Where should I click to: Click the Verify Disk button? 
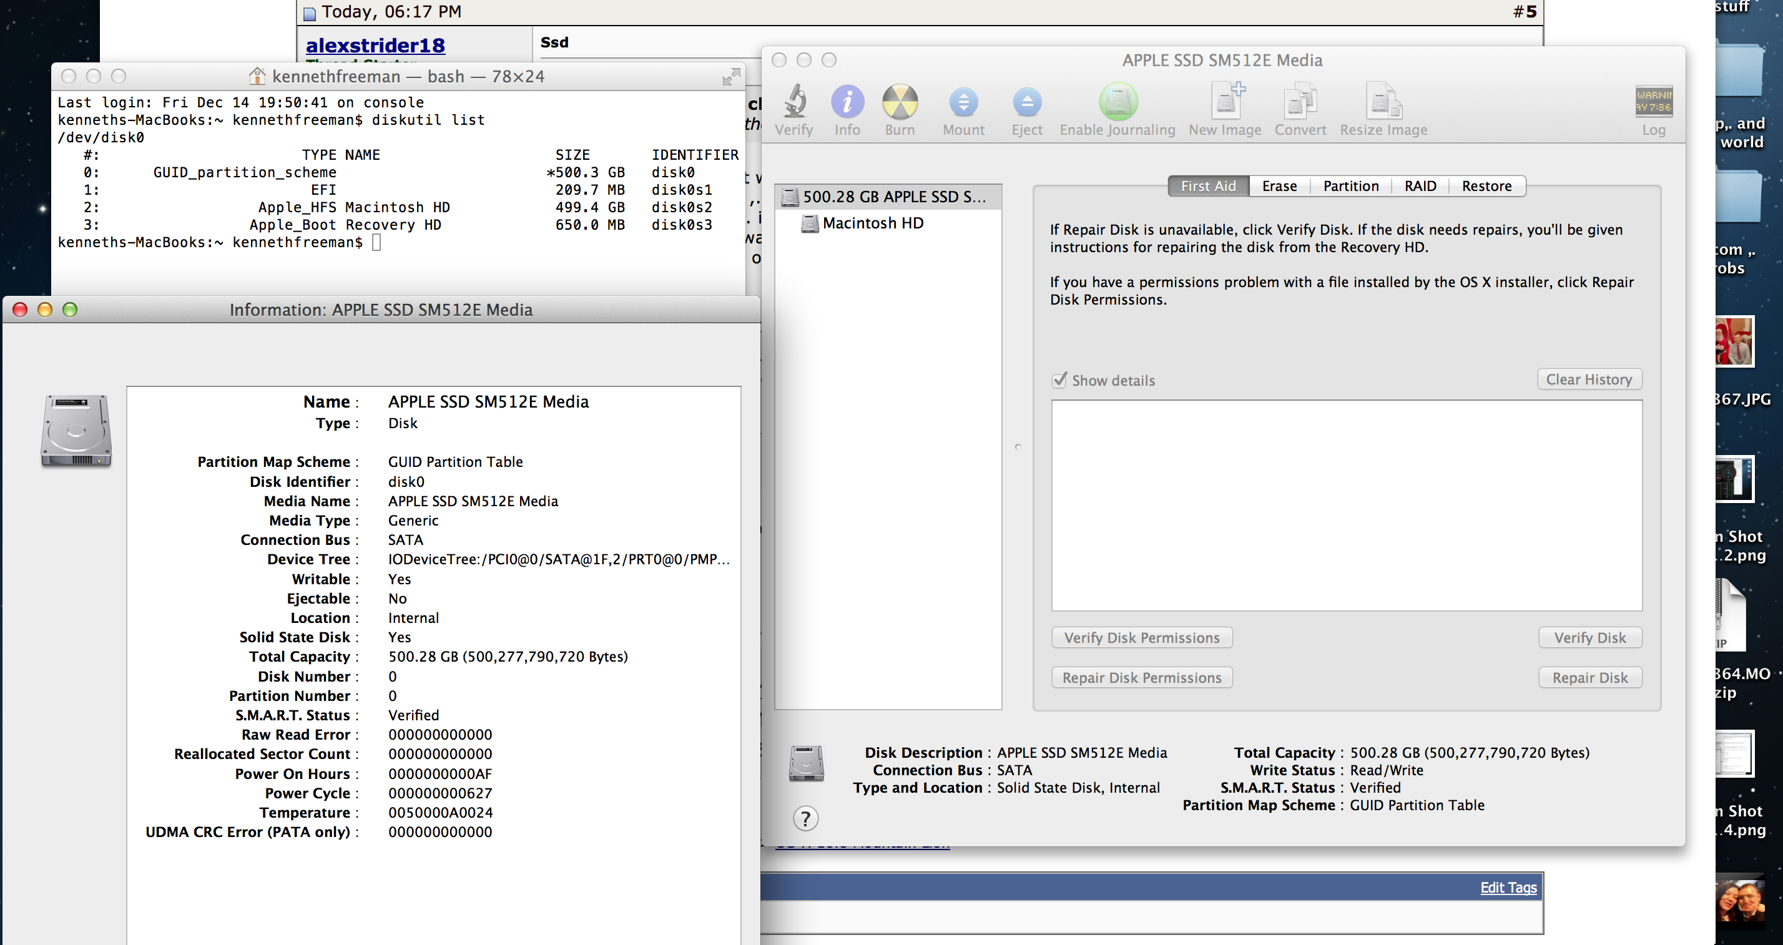[x=1589, y=638]
